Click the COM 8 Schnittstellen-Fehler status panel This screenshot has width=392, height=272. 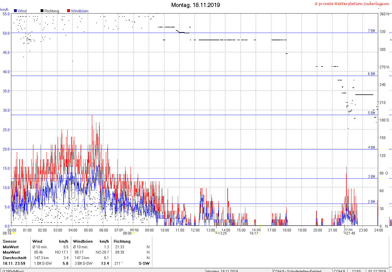(302, 271)
